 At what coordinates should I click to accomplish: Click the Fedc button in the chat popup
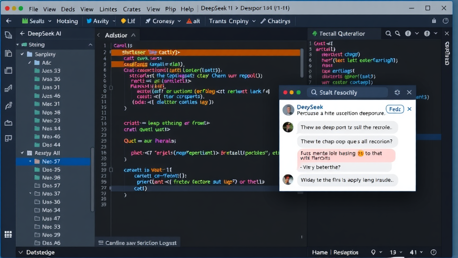(x=394, y=109)
